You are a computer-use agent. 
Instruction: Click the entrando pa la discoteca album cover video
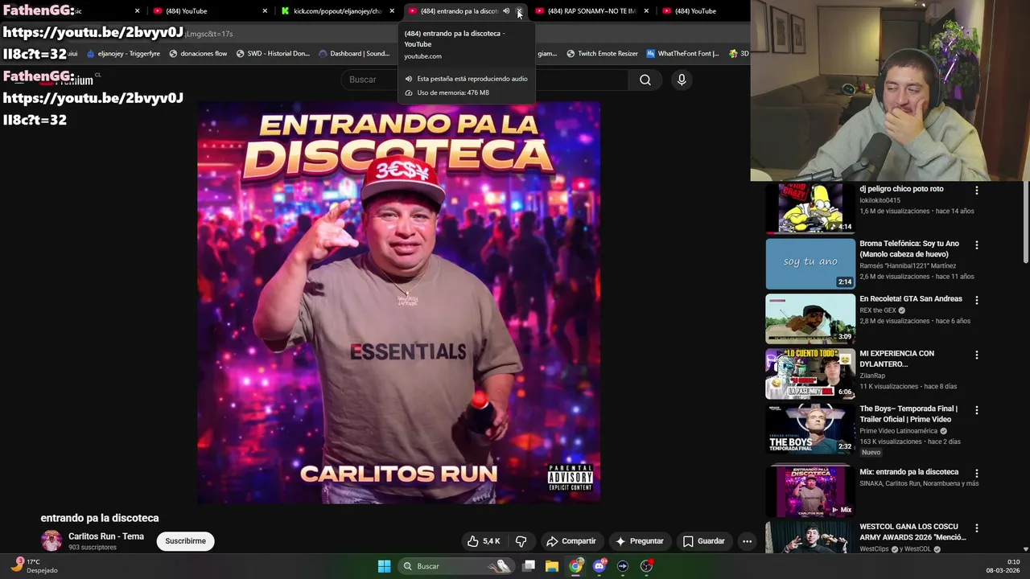click(x=399, y=302)
